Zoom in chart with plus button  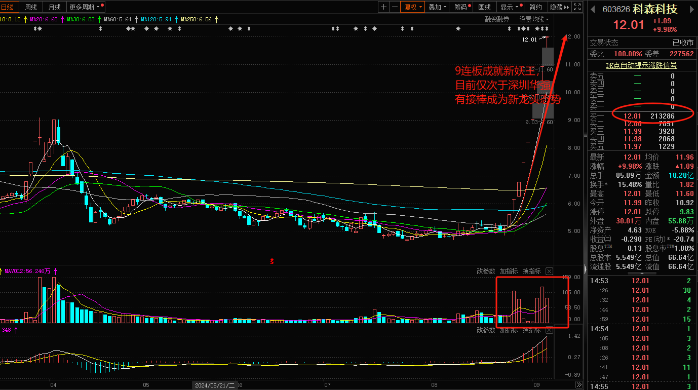[x=383, y=7]
